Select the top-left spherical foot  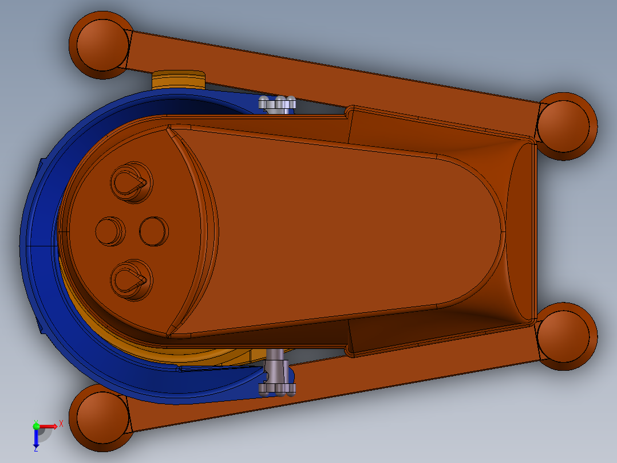pyautogui.click(x=101, y=45)
